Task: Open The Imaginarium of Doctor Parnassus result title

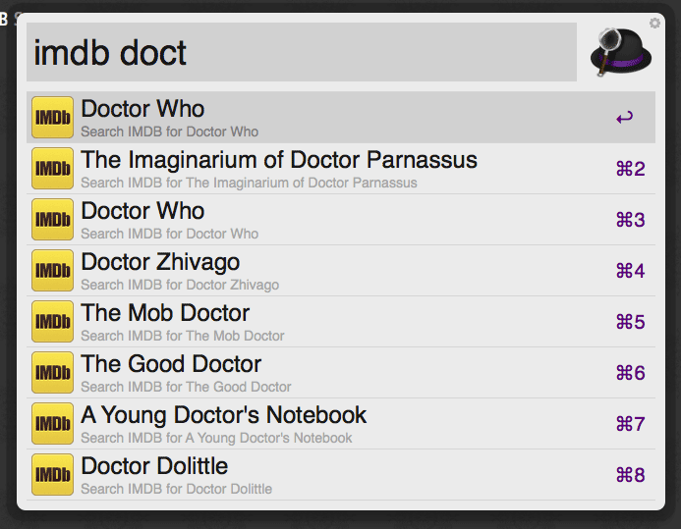Action: coord(279,160)
